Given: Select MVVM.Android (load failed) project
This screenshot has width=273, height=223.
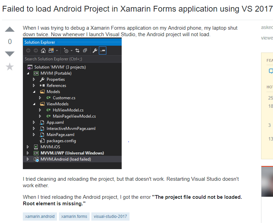Looking at the screenshot, I should [66, 159].
